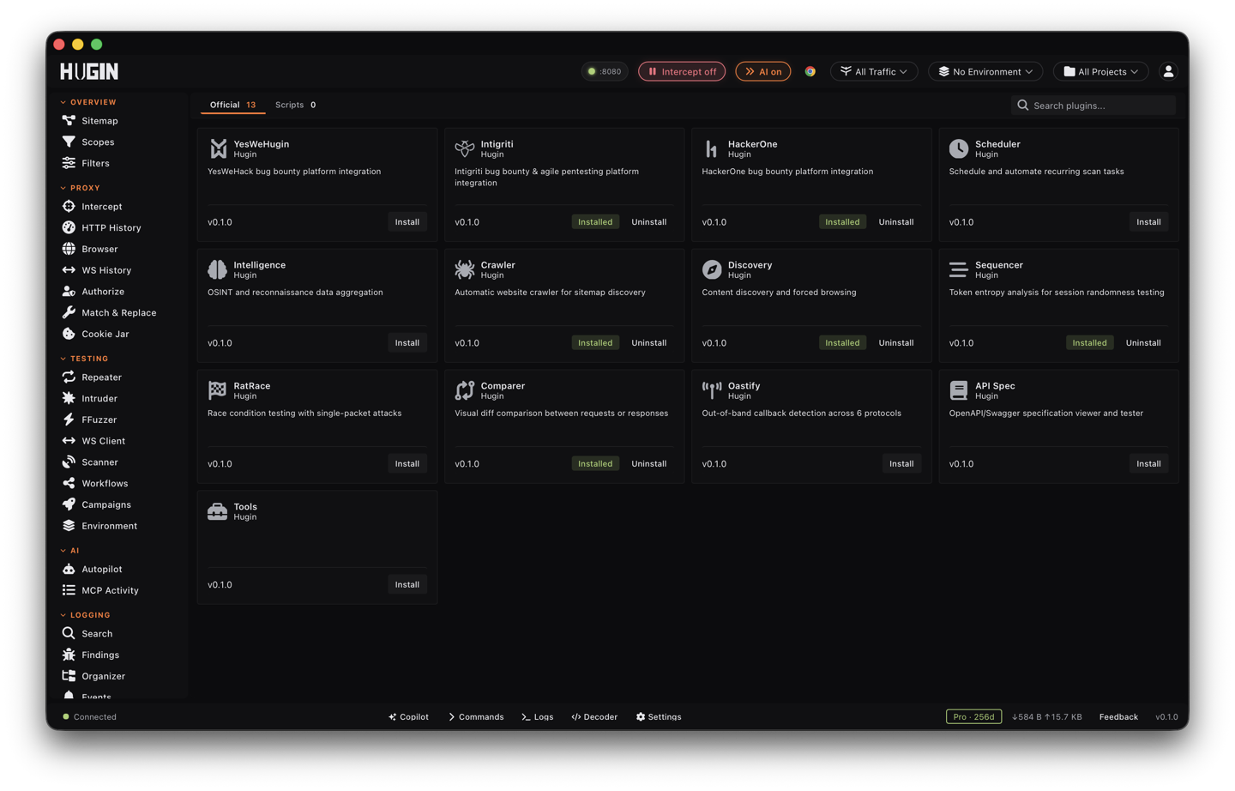
Task: Toggle the AI on button
Action: tap(763, 71)
